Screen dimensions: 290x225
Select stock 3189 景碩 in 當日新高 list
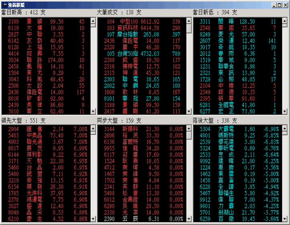pyautogui.click(x=46, y=21)
